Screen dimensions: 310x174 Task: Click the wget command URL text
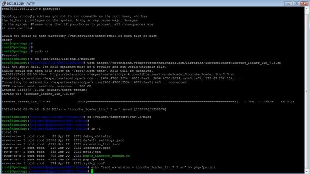(189, 63)
